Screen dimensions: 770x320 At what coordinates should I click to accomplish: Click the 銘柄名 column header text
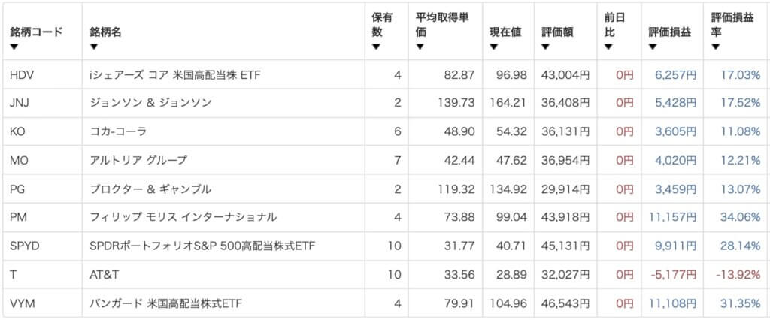click(105, 32)
